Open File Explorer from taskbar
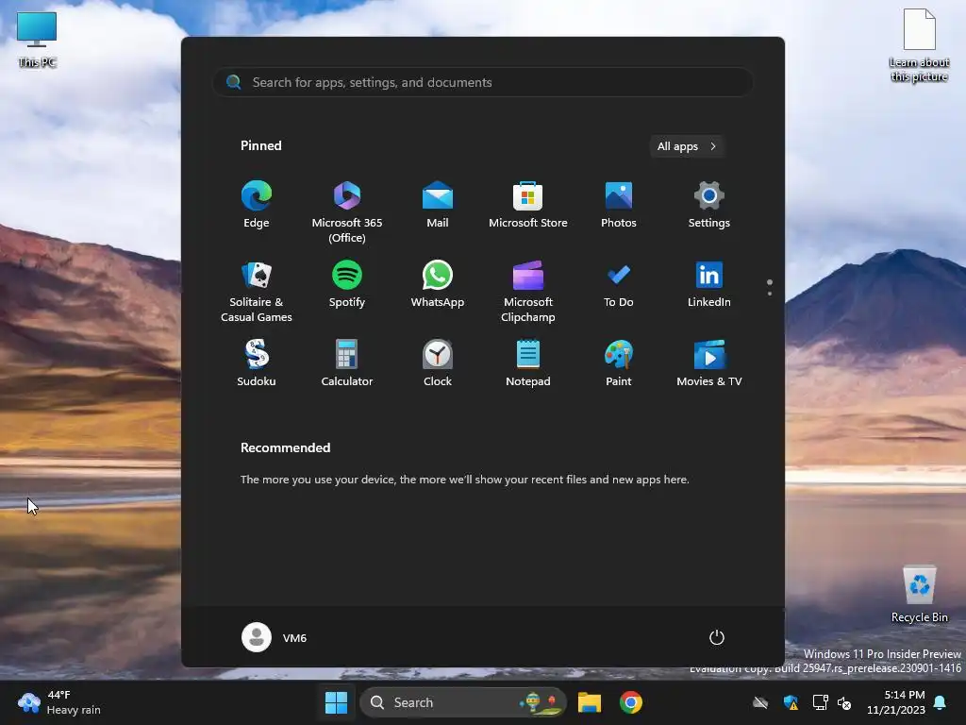This screenshot has height=725, width=966. (x=590, y=702)
